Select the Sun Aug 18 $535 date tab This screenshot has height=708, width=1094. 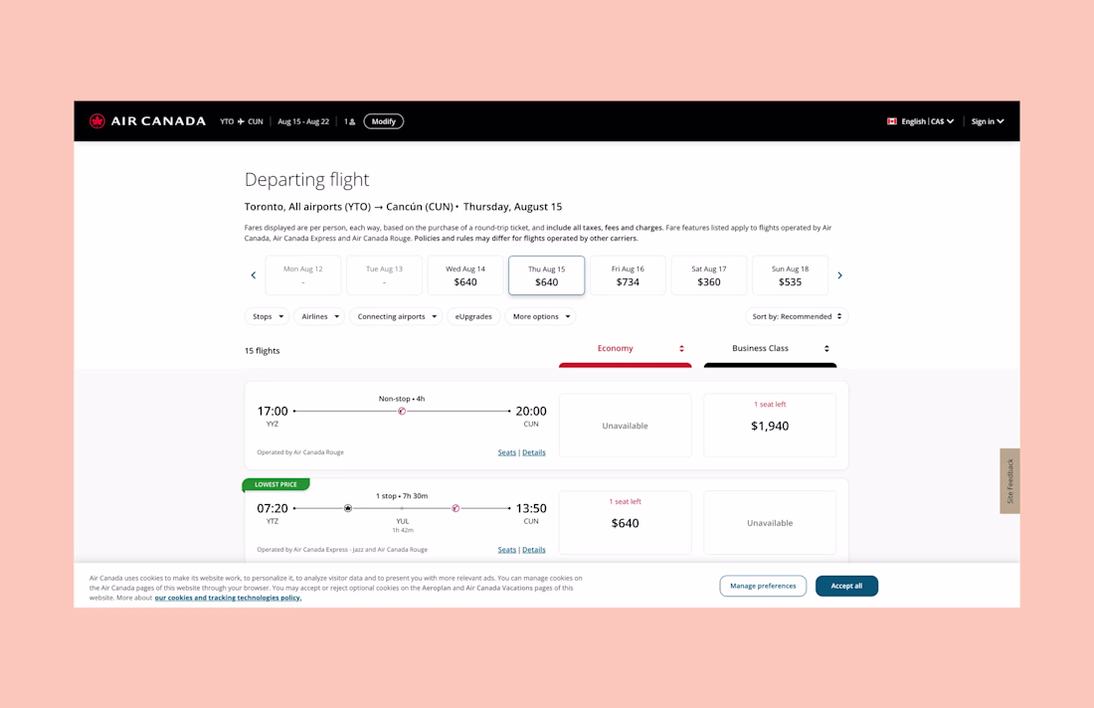pos(790,275)
